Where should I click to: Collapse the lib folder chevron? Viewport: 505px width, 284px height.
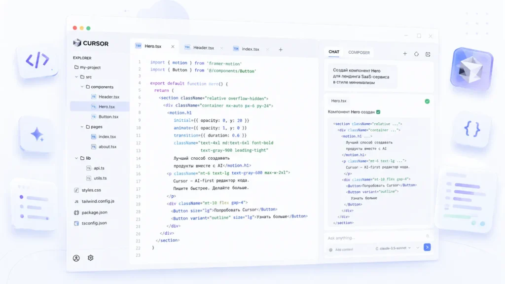tap(76, 158)
